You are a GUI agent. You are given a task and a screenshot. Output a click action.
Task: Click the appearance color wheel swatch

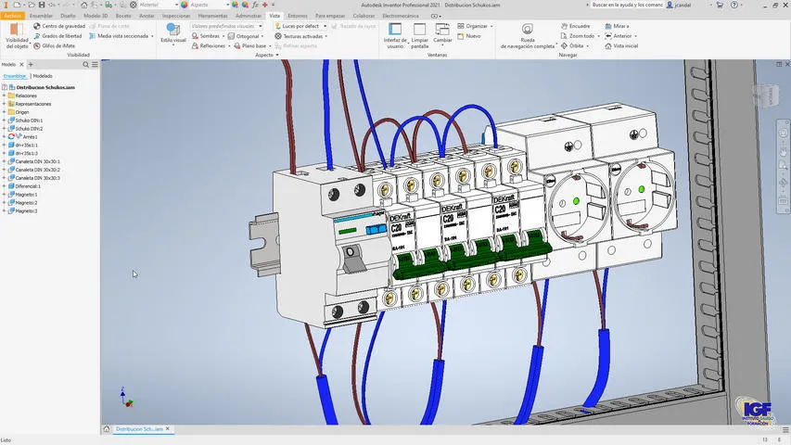185,5
